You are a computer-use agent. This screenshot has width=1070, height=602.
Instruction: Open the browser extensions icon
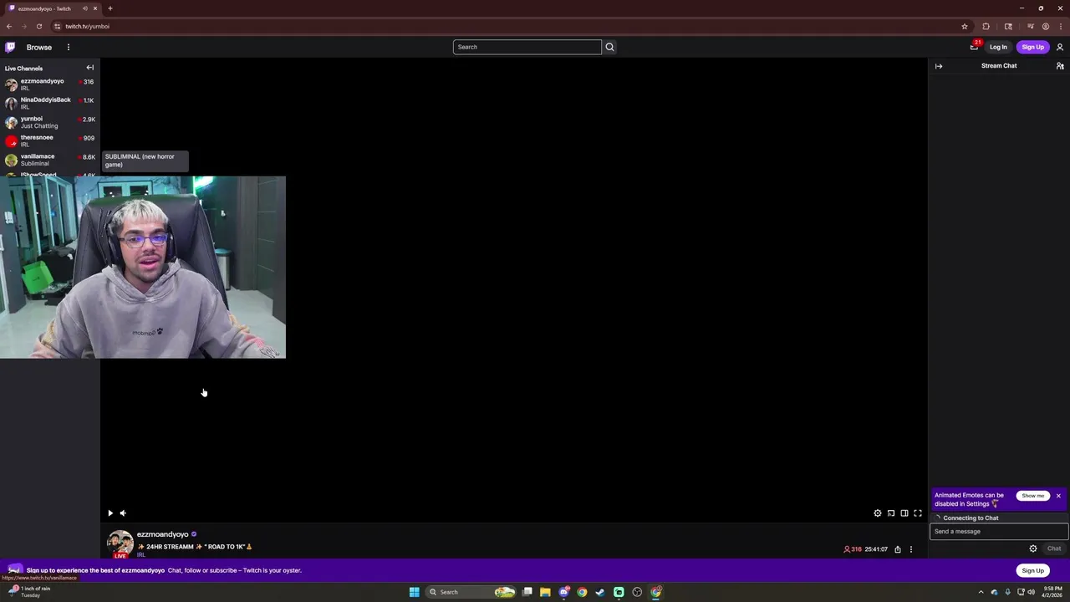[x=986, y=26]
